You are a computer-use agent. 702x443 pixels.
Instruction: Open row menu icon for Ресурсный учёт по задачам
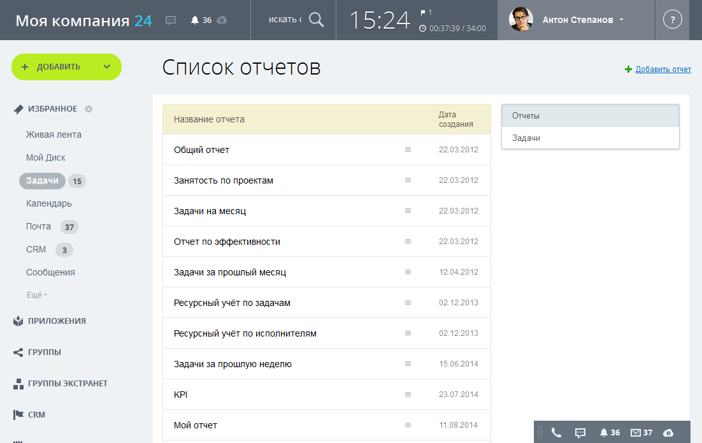tap(408, 302)
